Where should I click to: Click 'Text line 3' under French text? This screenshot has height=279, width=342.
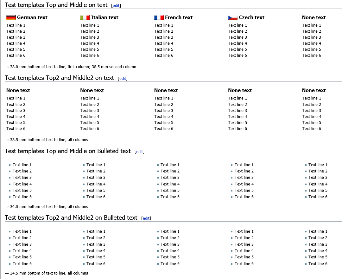coord(164,37)
